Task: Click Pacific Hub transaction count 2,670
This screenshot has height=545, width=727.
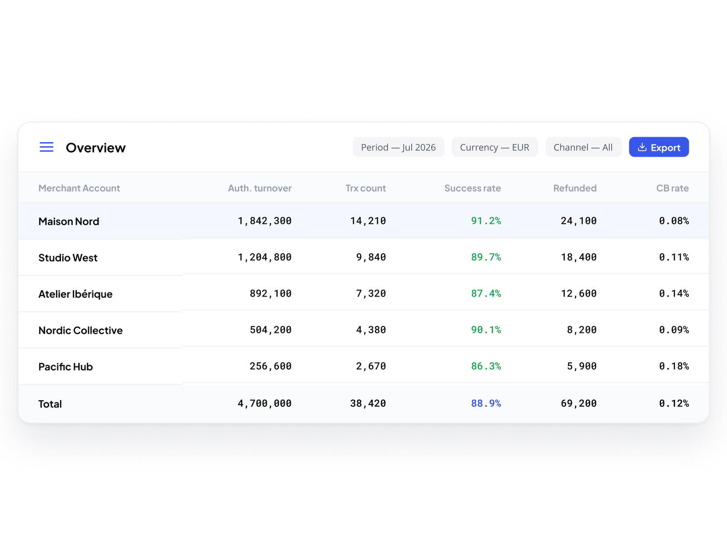Action: (371, 367)
